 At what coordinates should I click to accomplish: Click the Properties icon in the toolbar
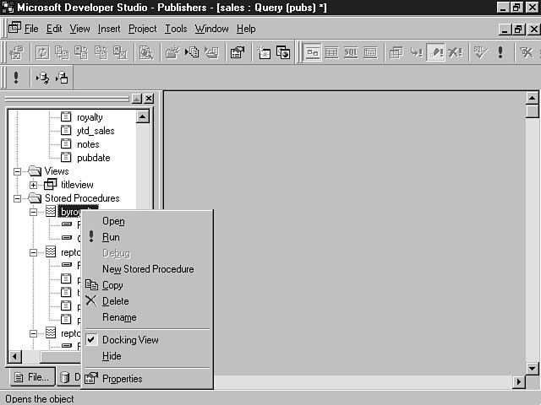tap(237, 52)
